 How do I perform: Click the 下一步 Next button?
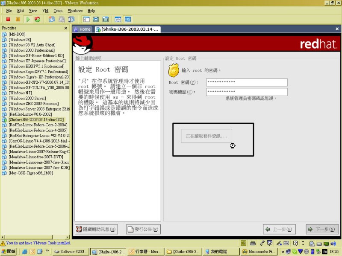pyautogui.click(x=322, y=229)
